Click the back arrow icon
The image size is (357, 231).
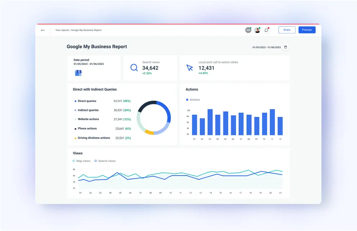(43, 30)
